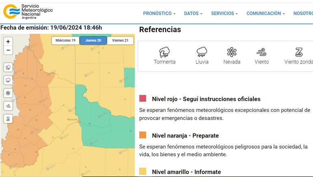The image size is (313, 177).
Task: Click the orange Nivel naranja color swatch
Action: coord(143,135)
